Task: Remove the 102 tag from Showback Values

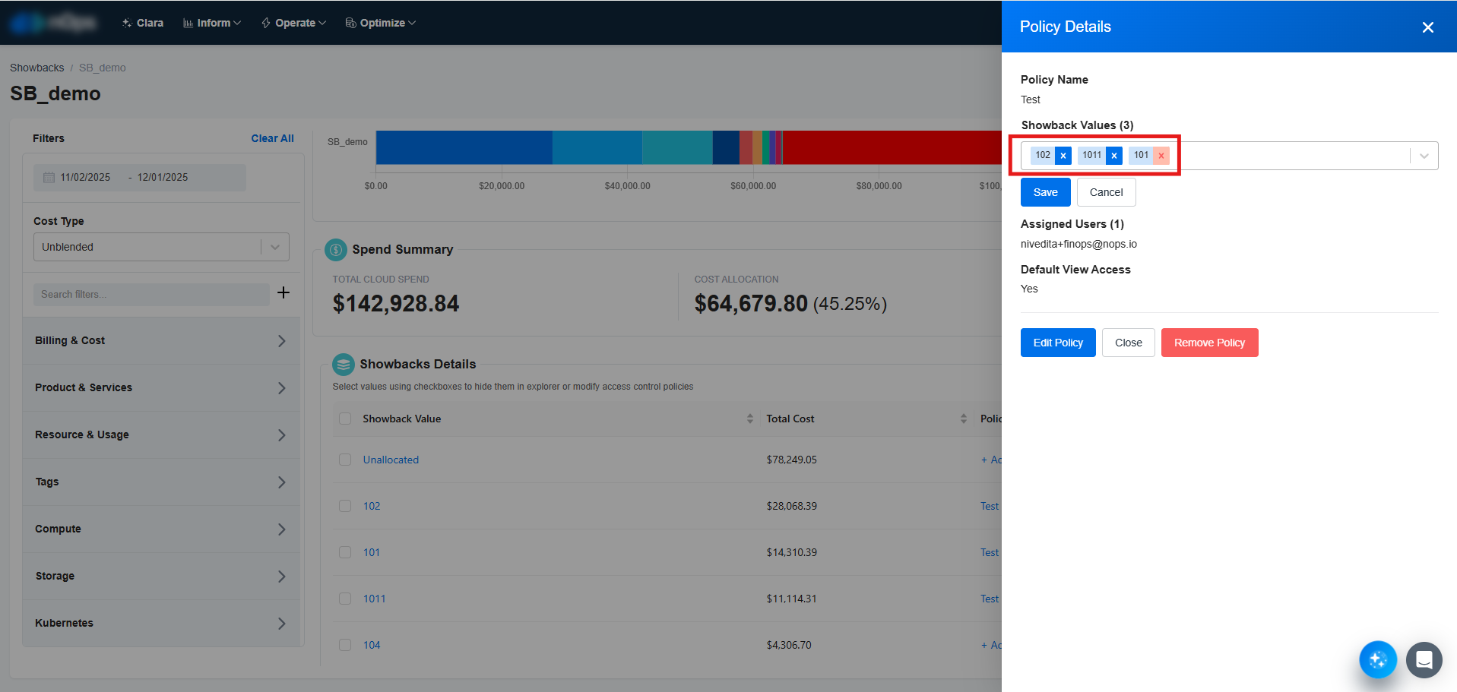Action: coord(1063,156)
